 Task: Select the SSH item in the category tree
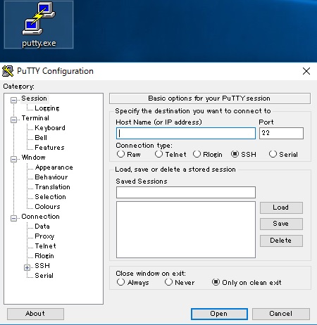pos(42,266)
